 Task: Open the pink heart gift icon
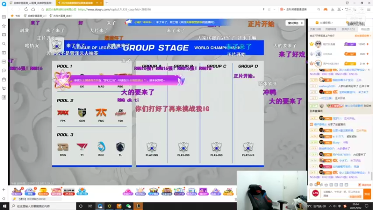[127, 192]
